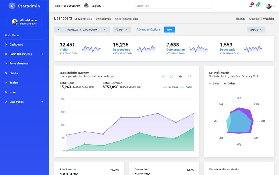Click the Sales legend color dot in Net Profit
The image size is (279, 175).
(210, 83)
